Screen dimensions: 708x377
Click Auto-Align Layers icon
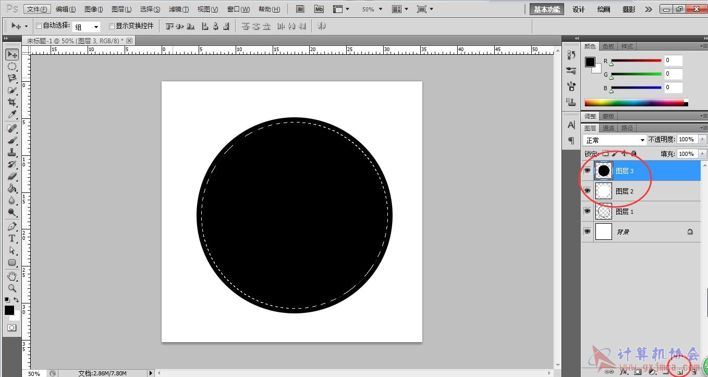coord(322,26)
